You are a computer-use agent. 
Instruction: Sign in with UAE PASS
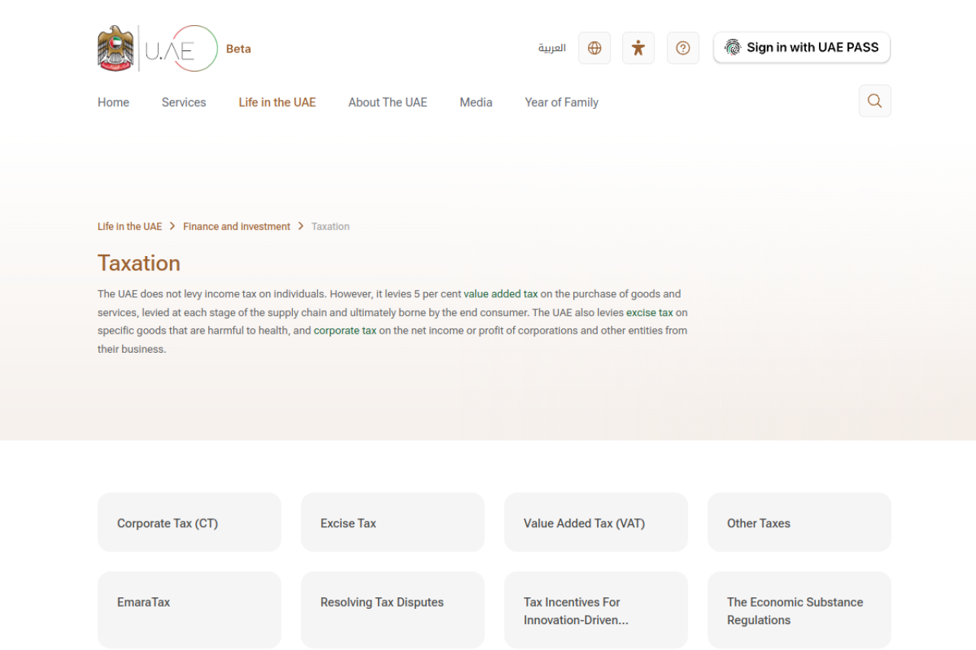802,47
